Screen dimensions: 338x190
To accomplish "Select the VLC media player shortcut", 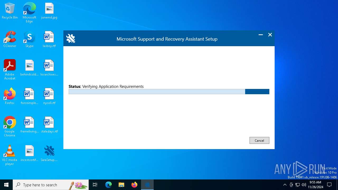I will pyautogui.click(x=10, y=155).
